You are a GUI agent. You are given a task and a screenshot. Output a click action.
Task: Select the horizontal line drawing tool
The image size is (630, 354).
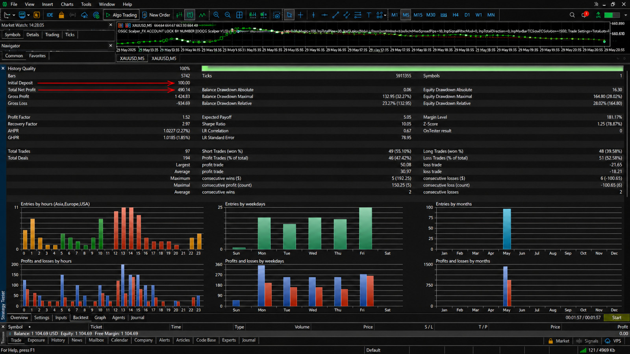pyautogui.click(x=324, y=15)
